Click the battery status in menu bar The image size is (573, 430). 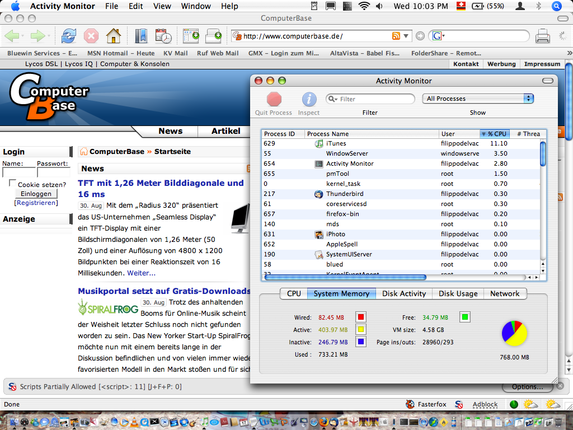(x=488, y=6)
